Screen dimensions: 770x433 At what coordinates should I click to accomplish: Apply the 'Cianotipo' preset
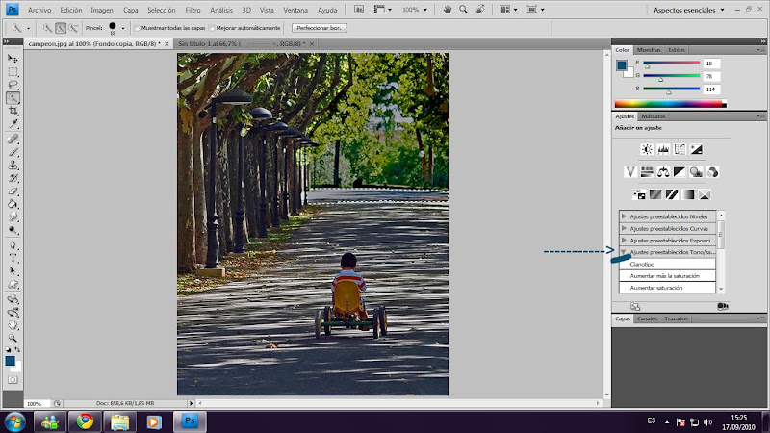(x=642, y=263)
